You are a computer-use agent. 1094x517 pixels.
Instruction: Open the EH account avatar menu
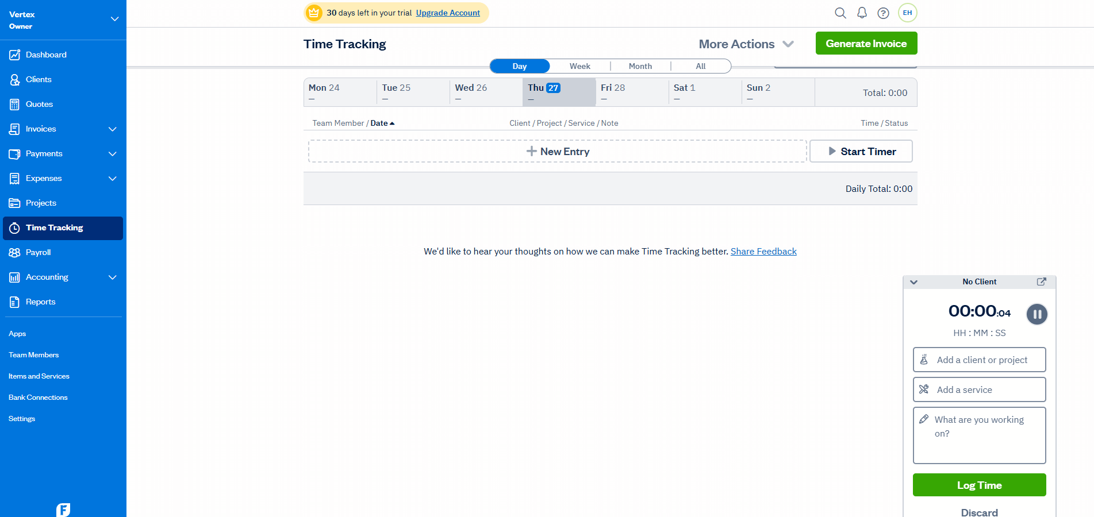click(x=907, y=13)
